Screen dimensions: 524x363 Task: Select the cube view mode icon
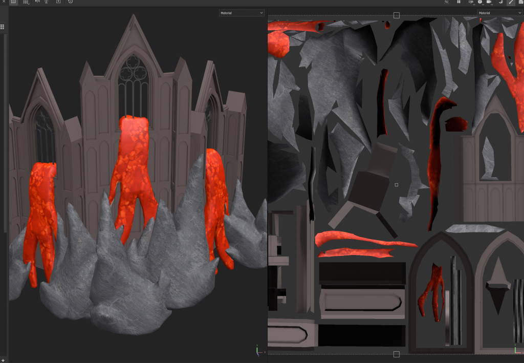[x=480, y=2]
